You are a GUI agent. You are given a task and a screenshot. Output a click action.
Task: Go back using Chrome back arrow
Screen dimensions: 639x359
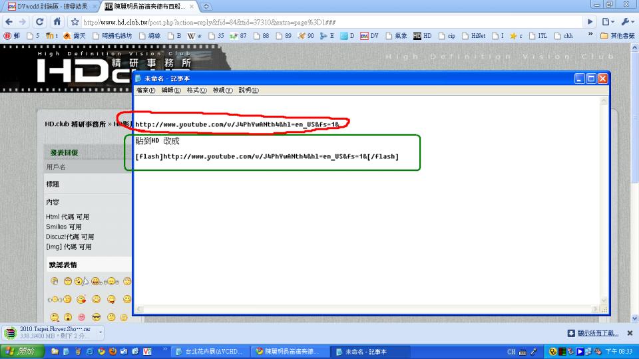coord(9,22)
